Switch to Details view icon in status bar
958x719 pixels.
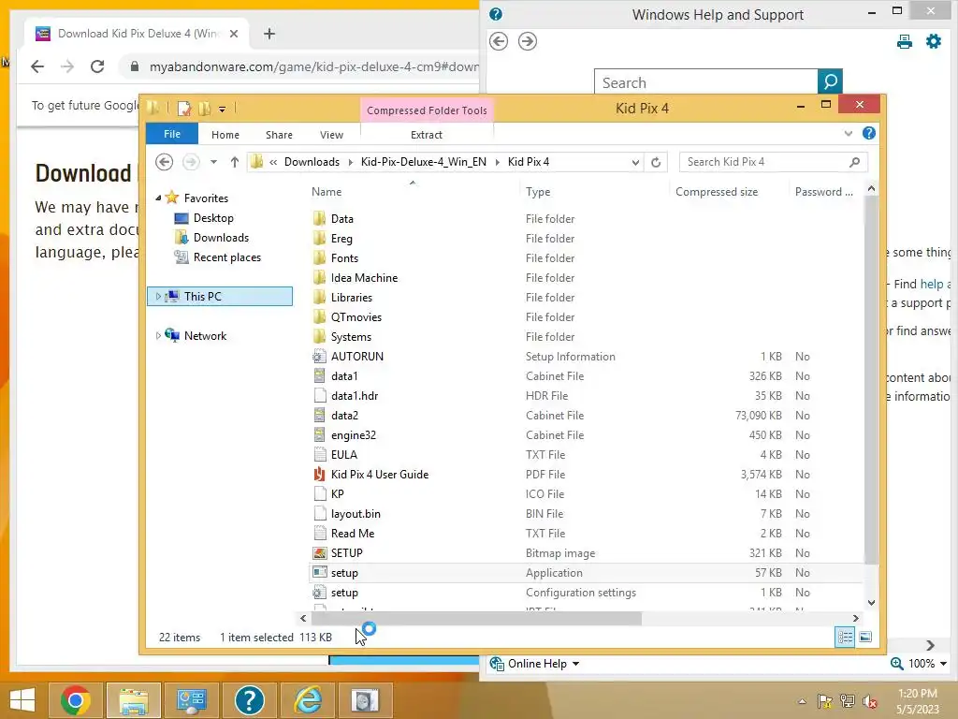click(x=845, y=637)
